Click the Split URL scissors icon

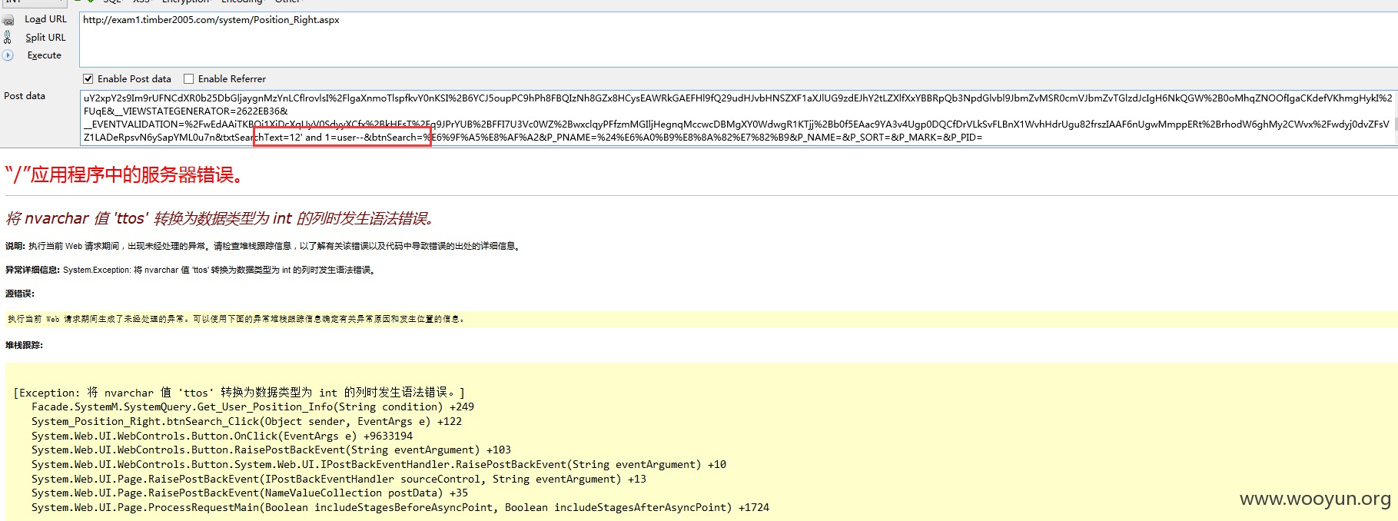pyautogui.click(x=8, y=37)
